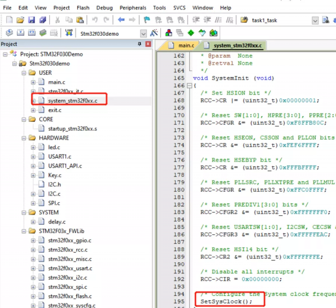Close the Project panel
Screen dimensions: 336x308
pos(148,44)
